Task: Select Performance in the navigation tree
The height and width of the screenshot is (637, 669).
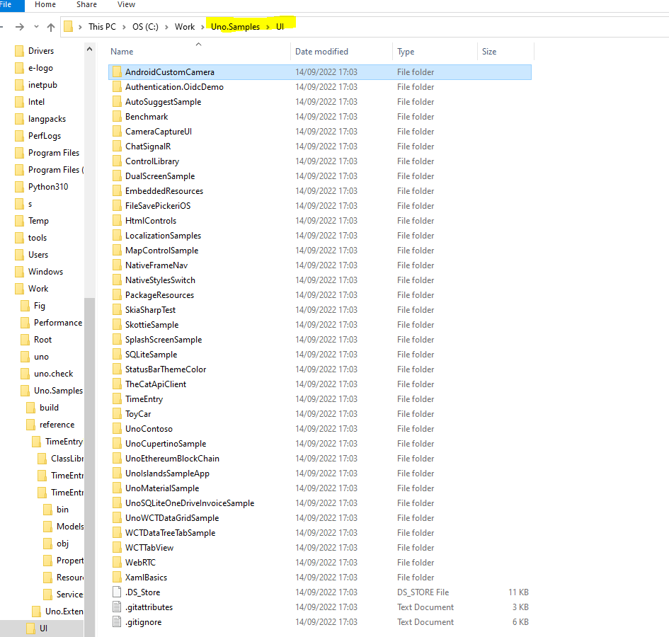Action: click(58, 323)
